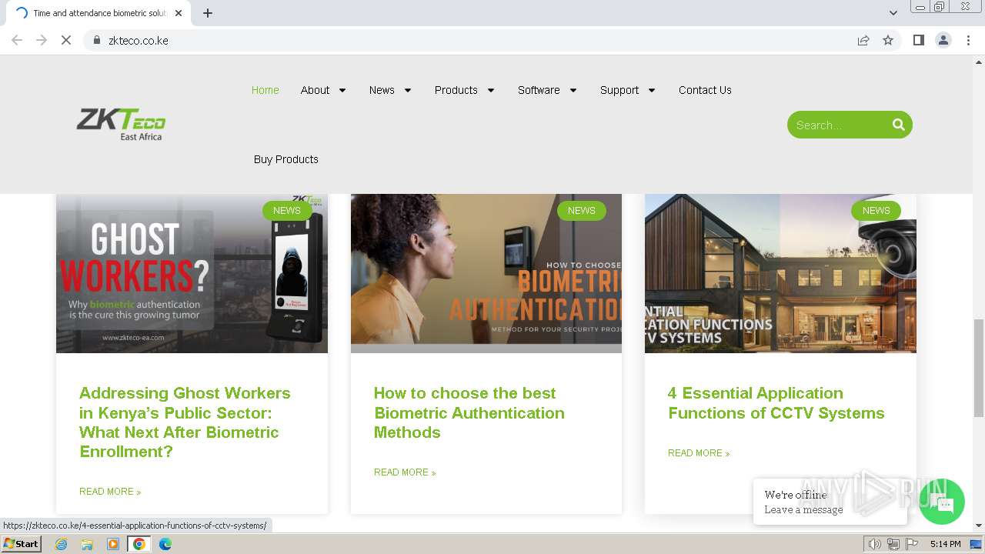Expand the About submenu arrow
The image size is (985, 554).
342,90
